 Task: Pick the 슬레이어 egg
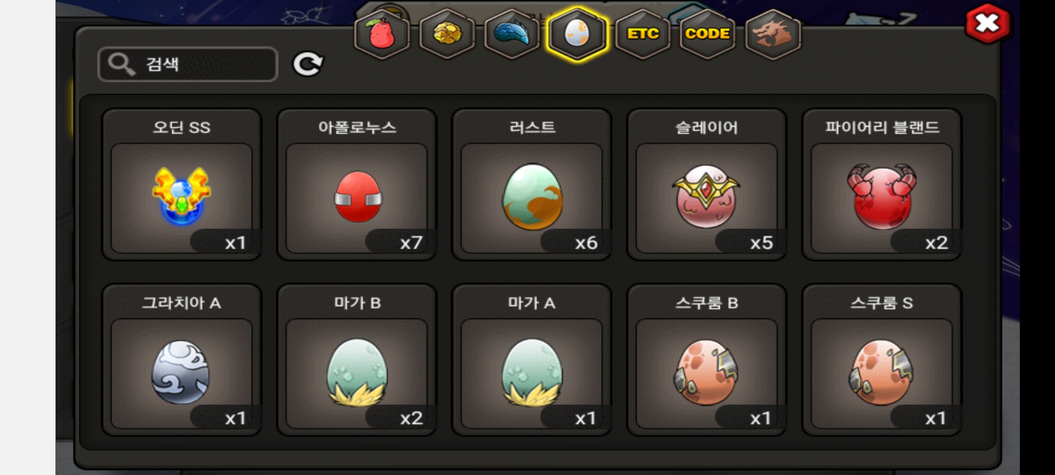(707, 185)
